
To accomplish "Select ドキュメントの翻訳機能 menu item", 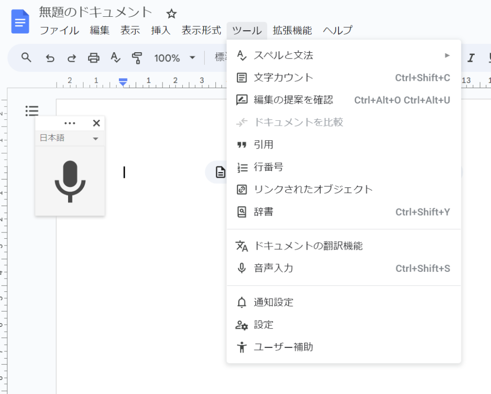I will tap(344, 246).
